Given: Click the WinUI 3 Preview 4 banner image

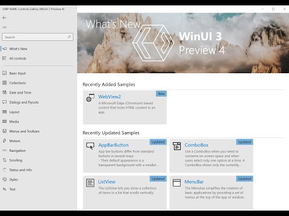Looking at the screenshot, I should click(183, 43).
